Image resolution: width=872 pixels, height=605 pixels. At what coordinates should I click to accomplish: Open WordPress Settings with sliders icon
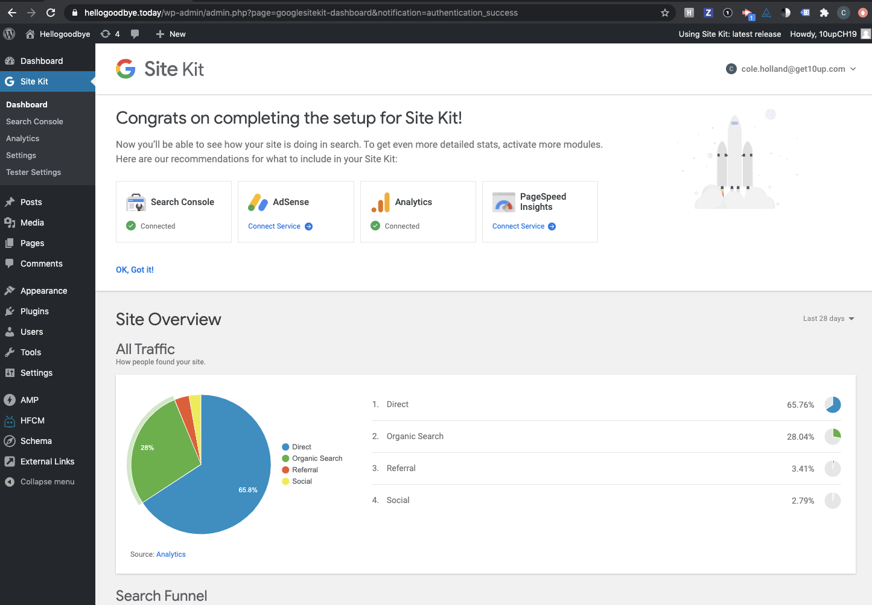(48, 373)
